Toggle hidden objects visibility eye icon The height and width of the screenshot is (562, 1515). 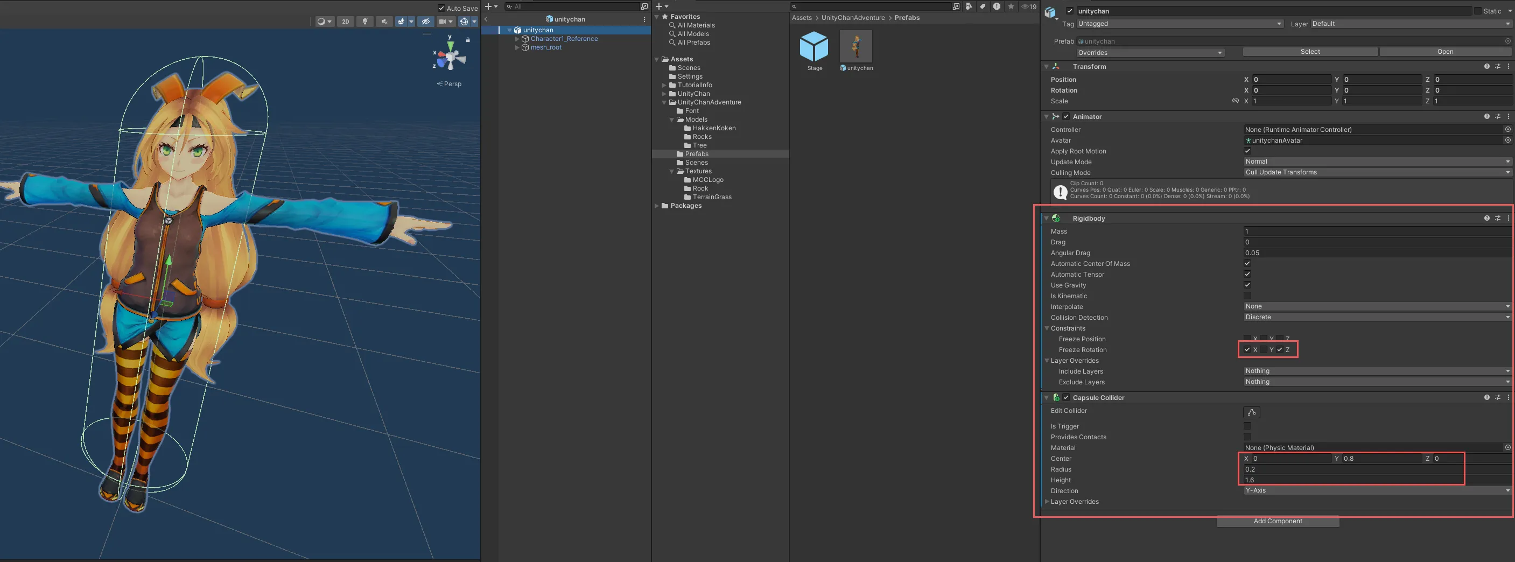[x=426, y=22]
